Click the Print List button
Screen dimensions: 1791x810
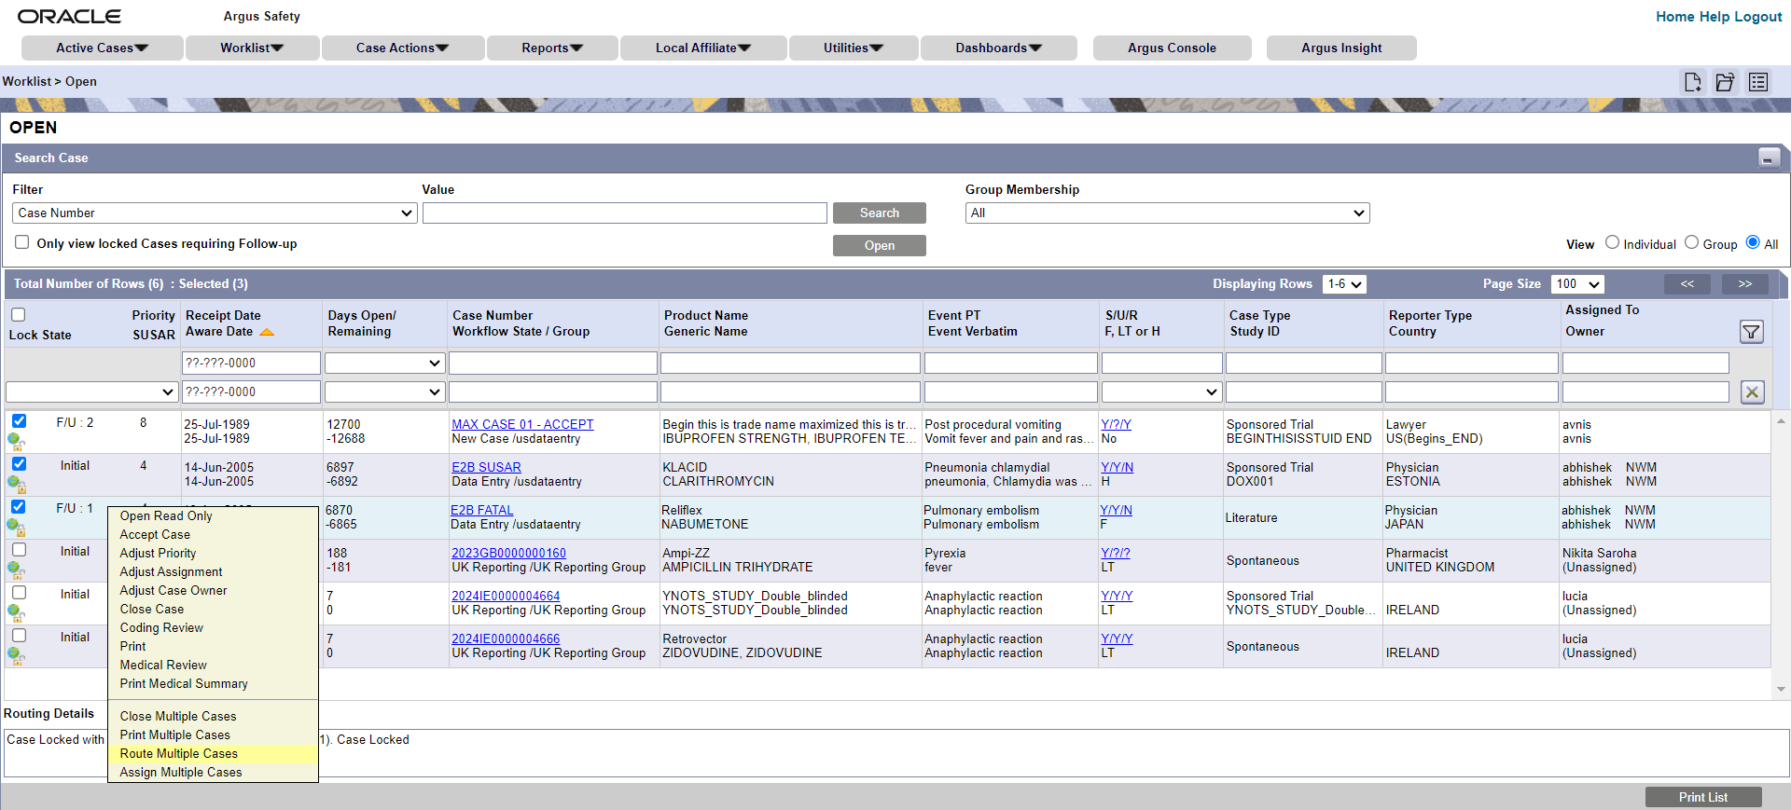point(1703,798)
